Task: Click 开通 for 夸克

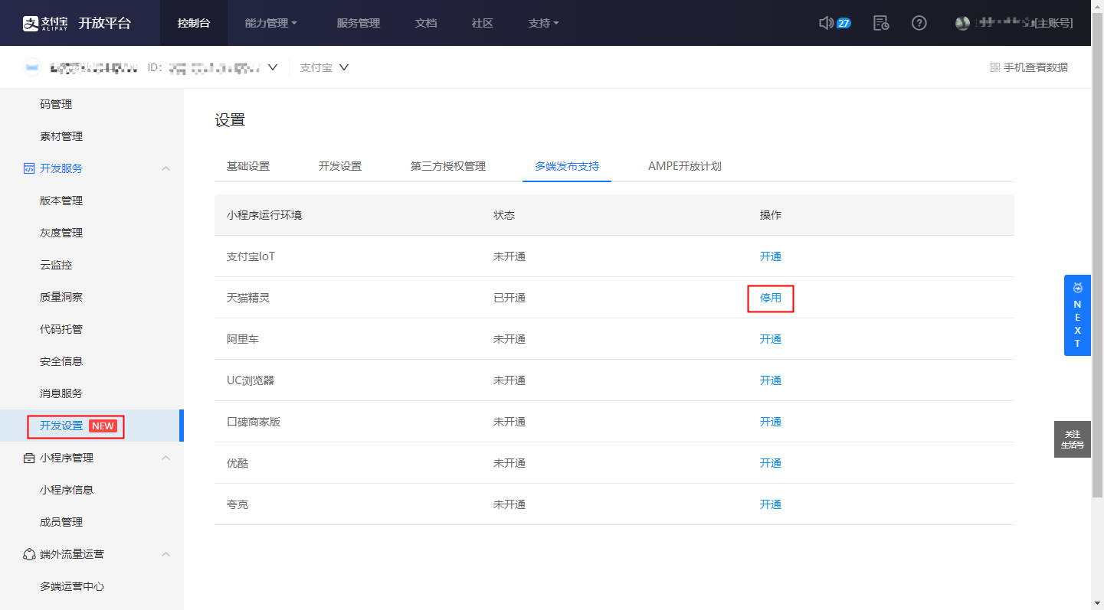Action: [771, 504]
